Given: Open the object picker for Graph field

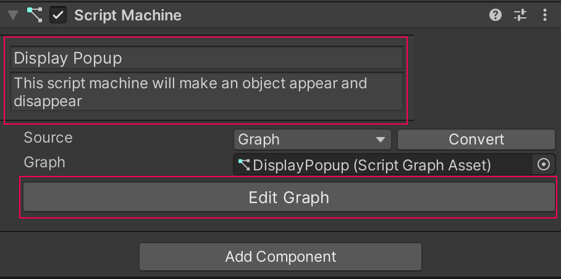Looking at the screenshot, I should pyautogui.click(x=544, y=165).
